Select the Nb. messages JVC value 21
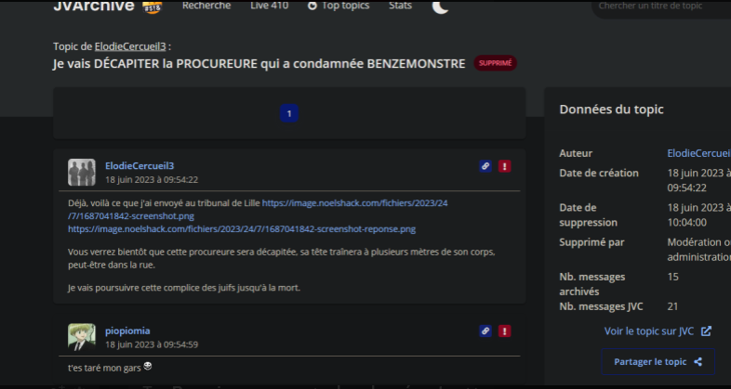Viewport: 731px width, 389px height. click(672, 306)
